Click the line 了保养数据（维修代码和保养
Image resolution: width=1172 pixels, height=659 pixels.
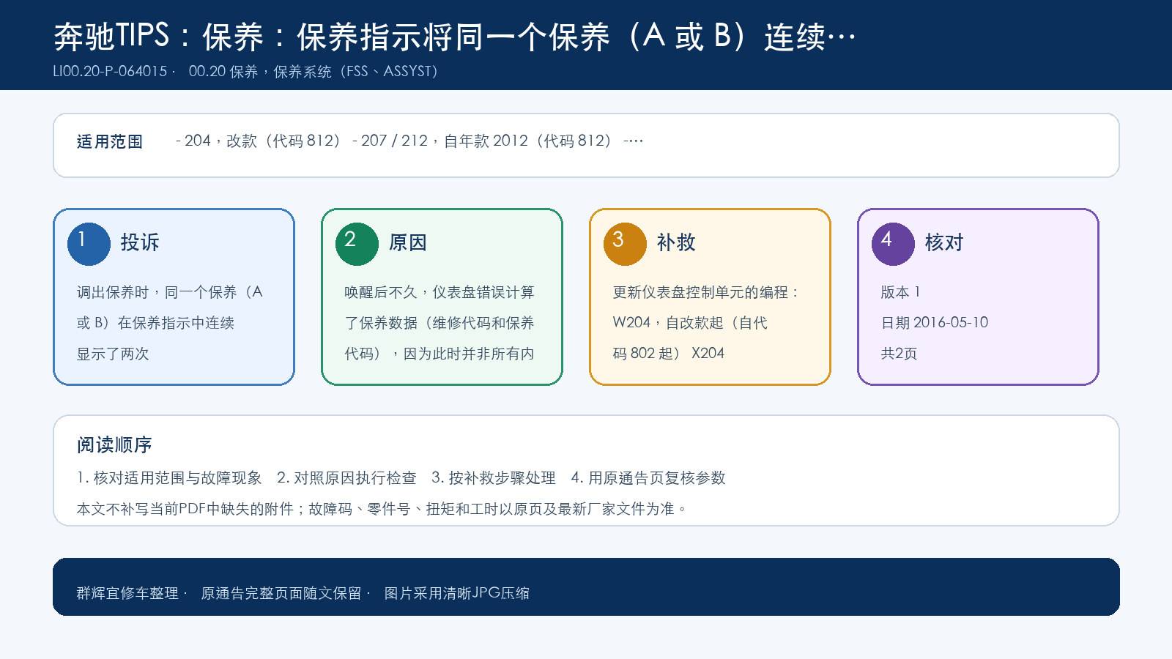point(439,323)
